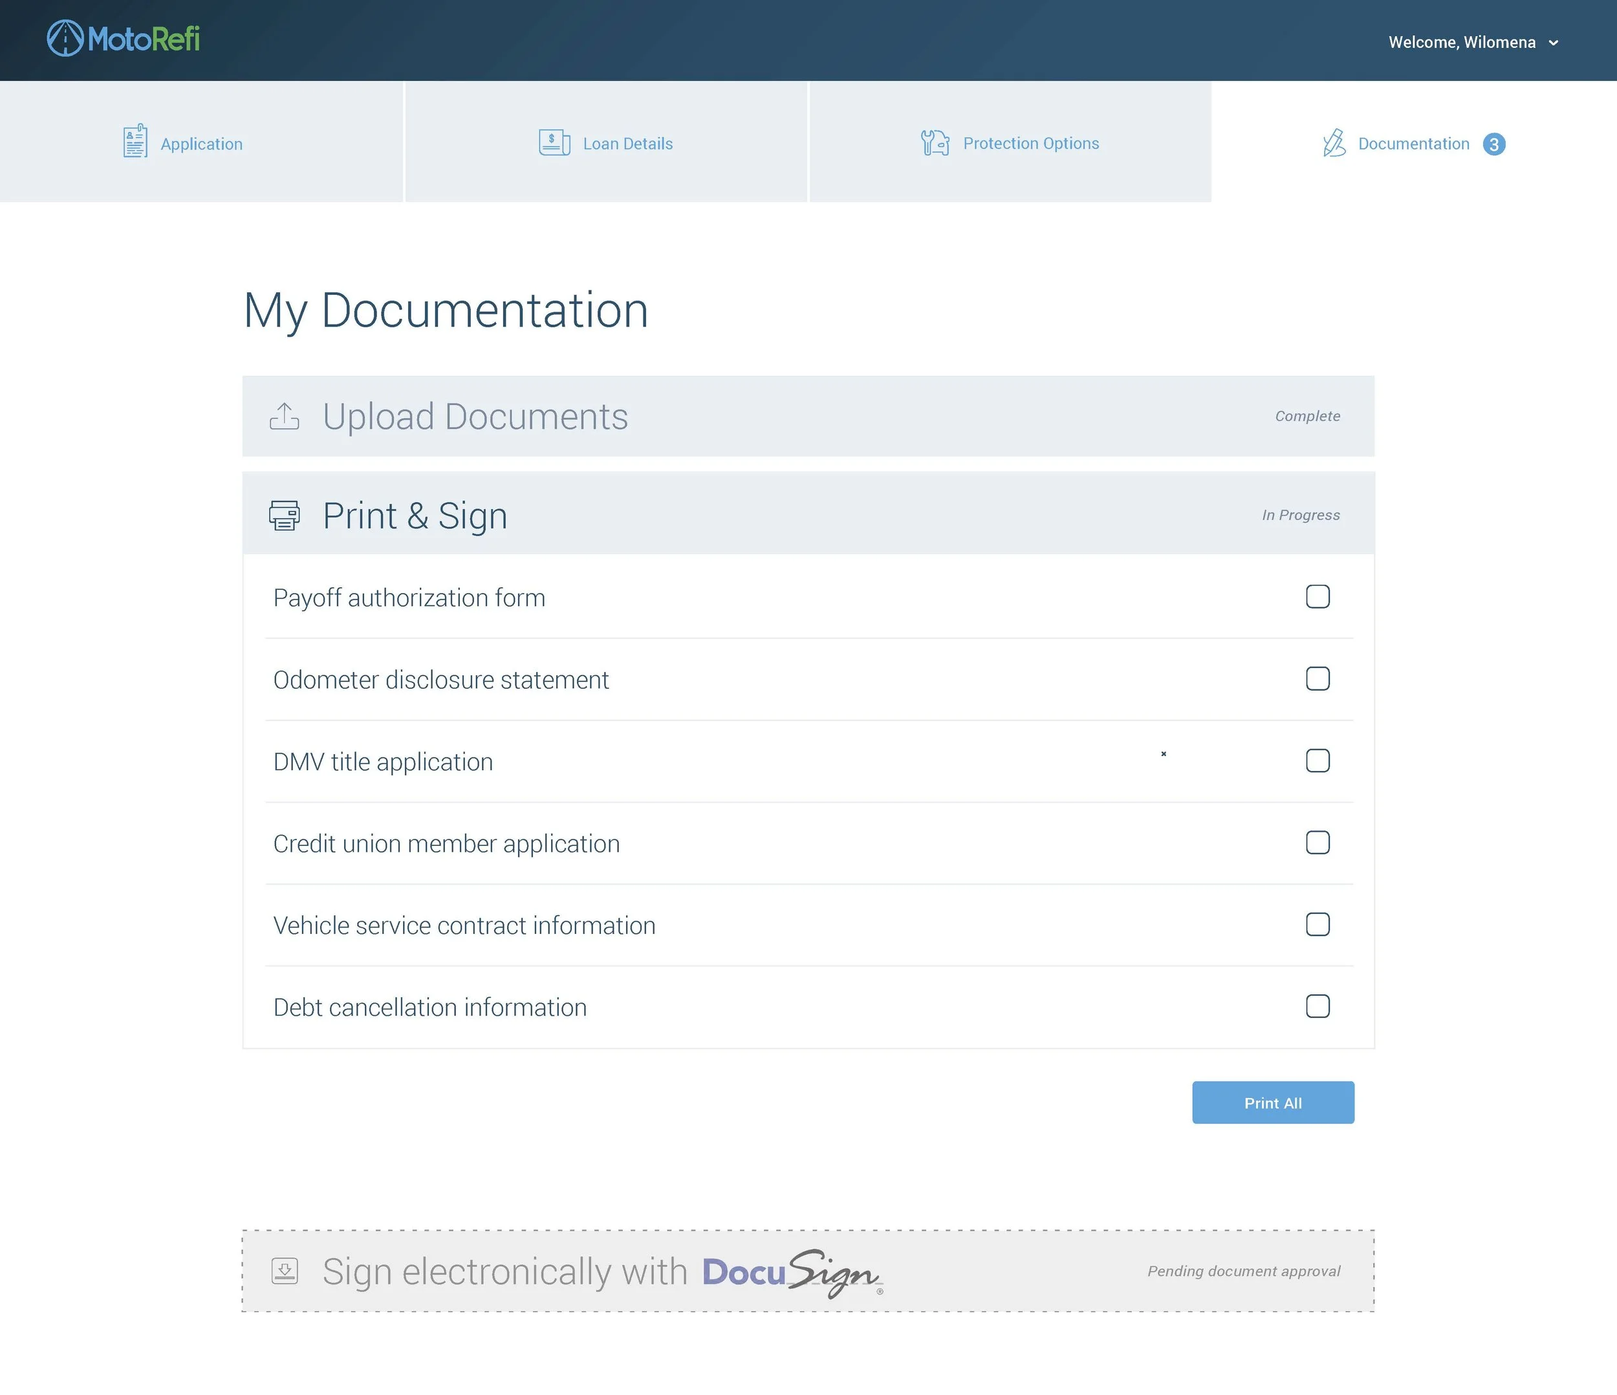Check the Odometer disclosure statement checkbox

[1318, 679]
